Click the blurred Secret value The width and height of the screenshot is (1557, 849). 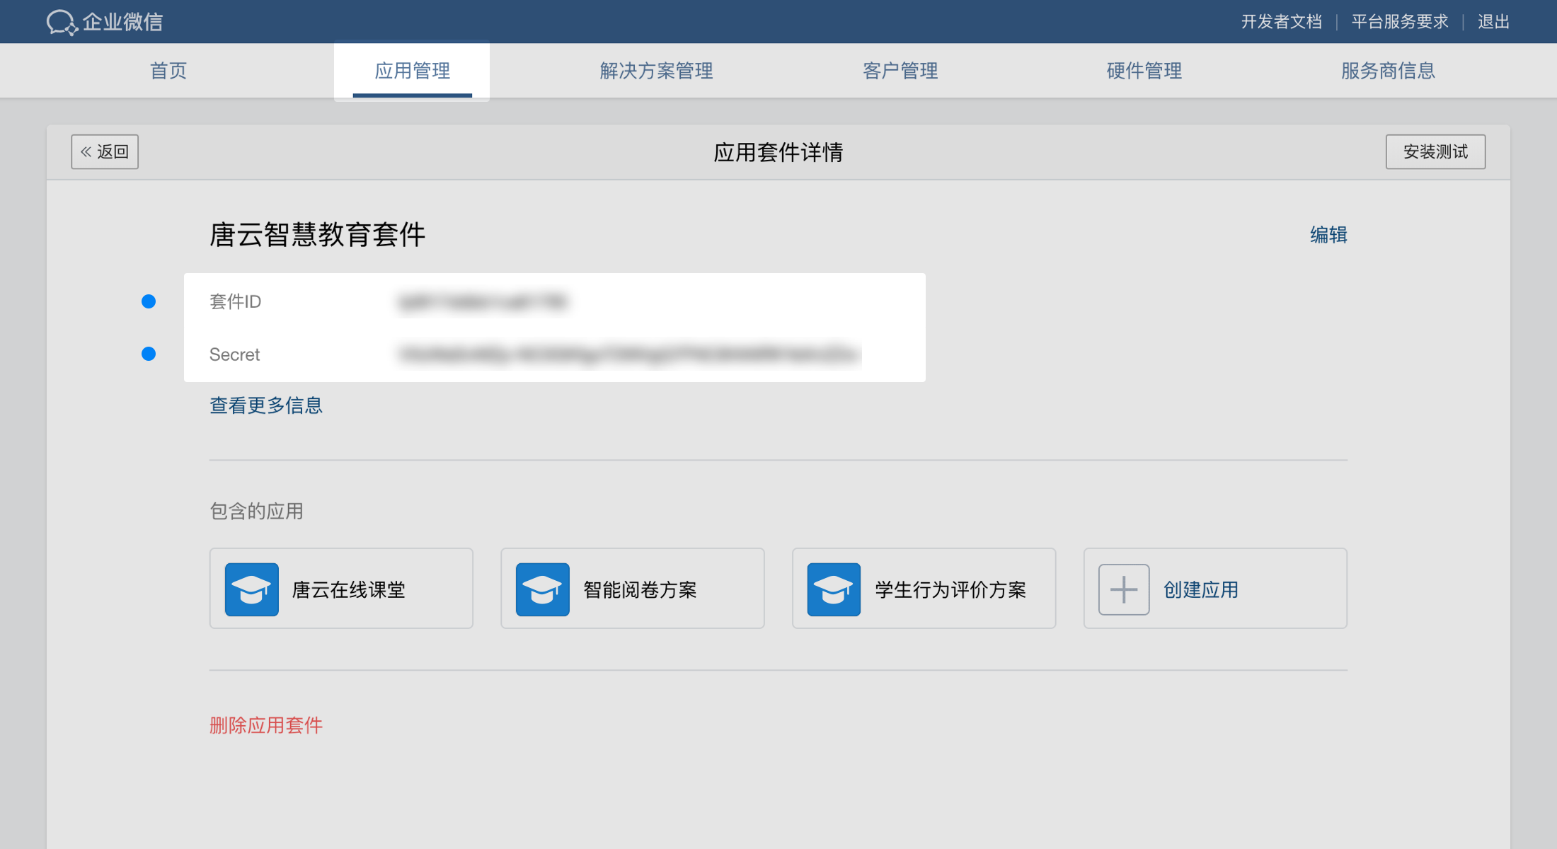[629, 354]
